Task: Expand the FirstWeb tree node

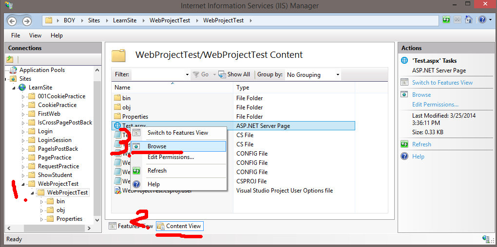Action: (23, 114)
